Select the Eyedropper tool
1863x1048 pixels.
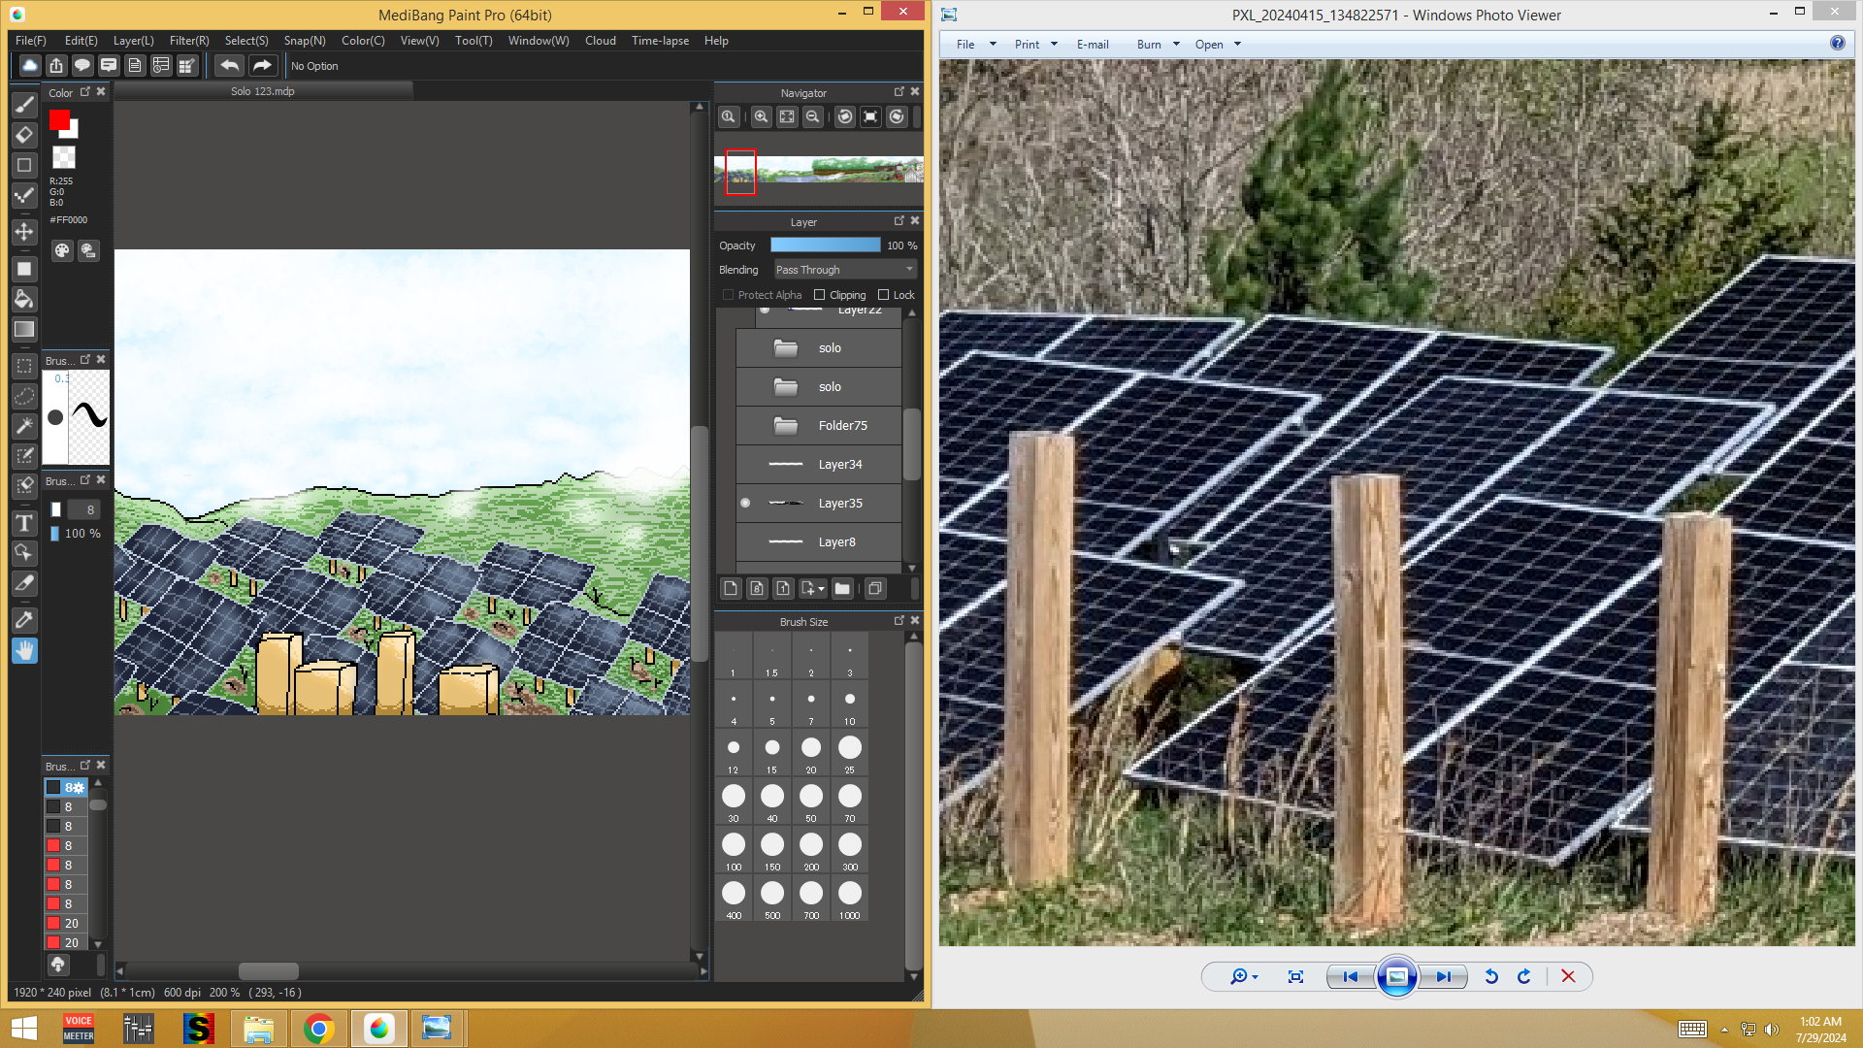(x=24, y=620)
